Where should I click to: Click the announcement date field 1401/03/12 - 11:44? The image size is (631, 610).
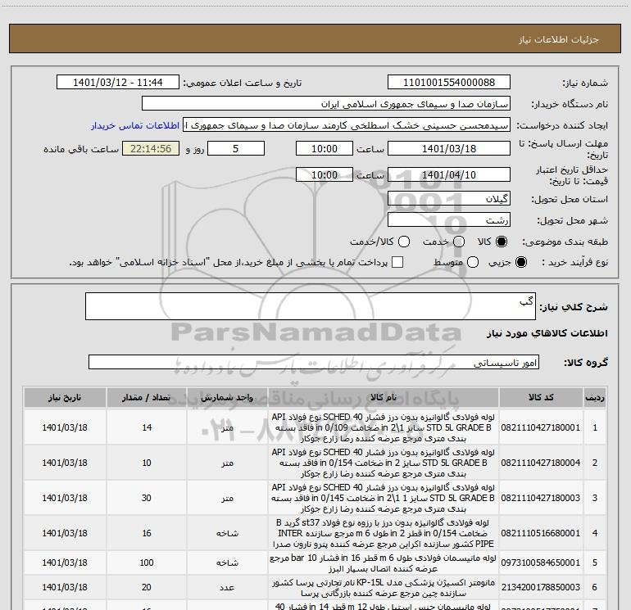click(x=118, y=83)
